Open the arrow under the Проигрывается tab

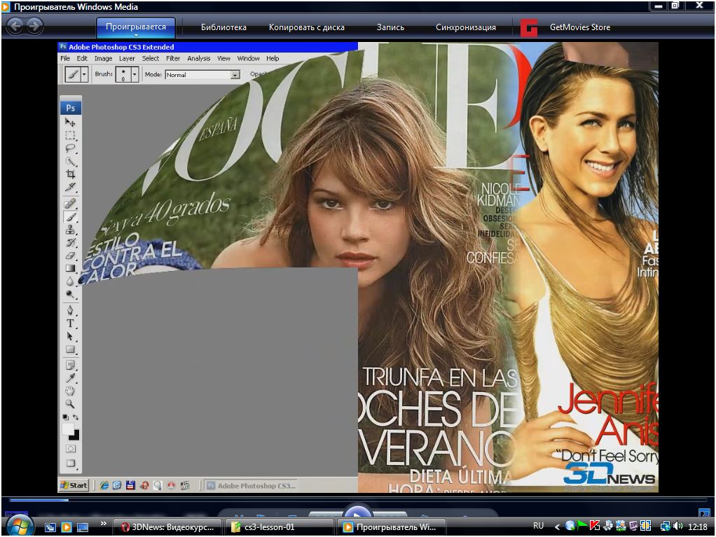coord(136,35)
